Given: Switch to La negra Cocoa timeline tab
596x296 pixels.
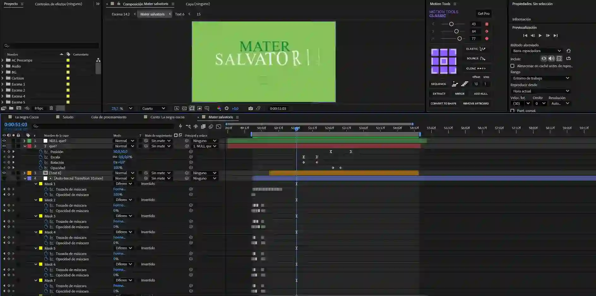Looking at the screenshot, I should click(27, 117).
